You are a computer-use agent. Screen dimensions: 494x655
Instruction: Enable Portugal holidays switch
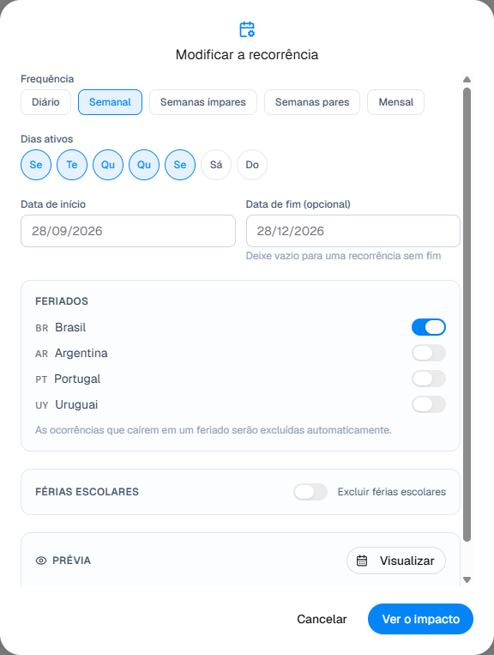tap(429, 379)
